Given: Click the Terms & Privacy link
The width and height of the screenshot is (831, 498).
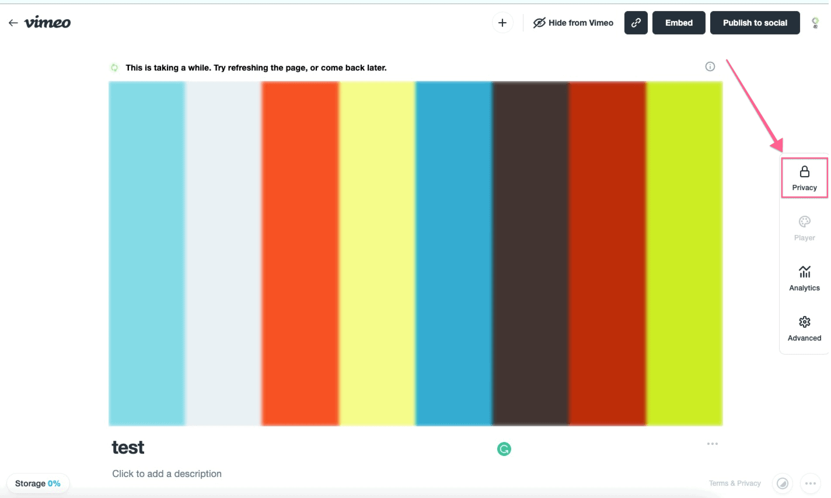Looking at the screenshot, I should [735, 483].
